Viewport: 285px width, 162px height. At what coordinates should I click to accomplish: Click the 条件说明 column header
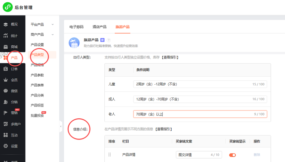pyautogui.click(x=143, y=70)
